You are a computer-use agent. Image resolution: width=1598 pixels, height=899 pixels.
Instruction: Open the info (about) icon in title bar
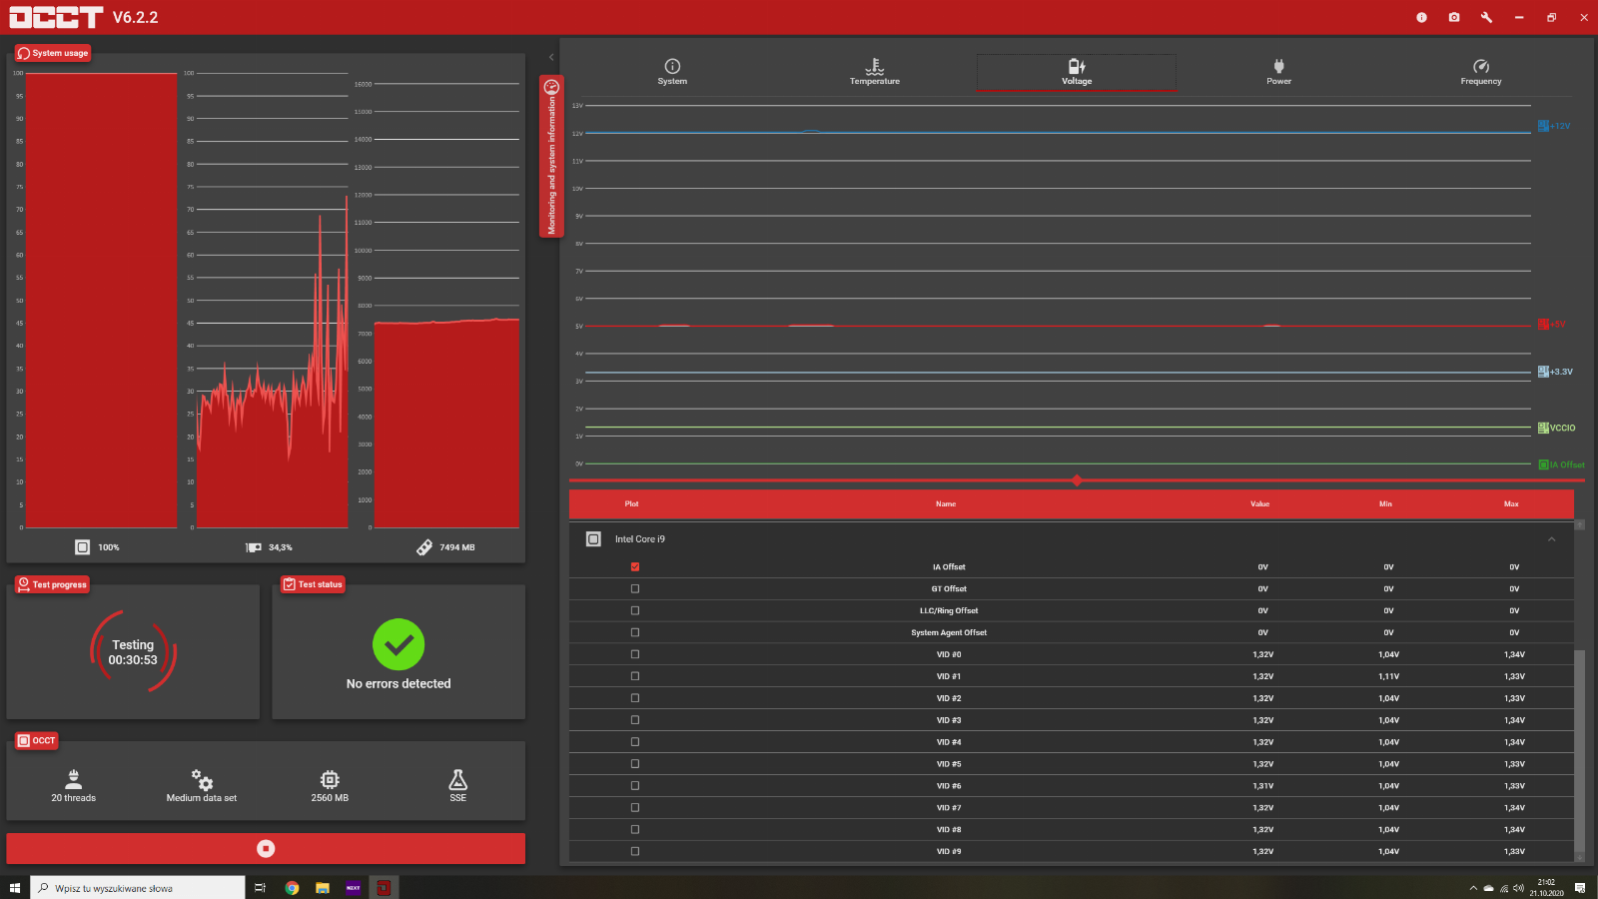(x=1421, y=17)
